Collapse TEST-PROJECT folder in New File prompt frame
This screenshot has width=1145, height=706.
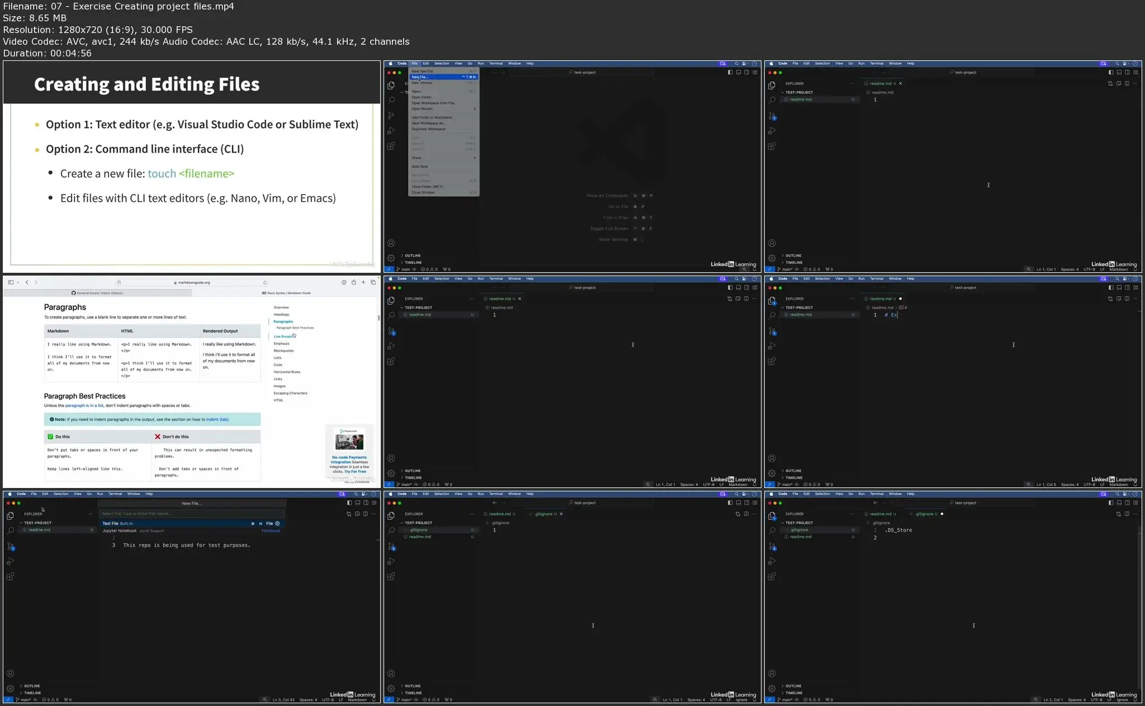[x=36, y=523]
